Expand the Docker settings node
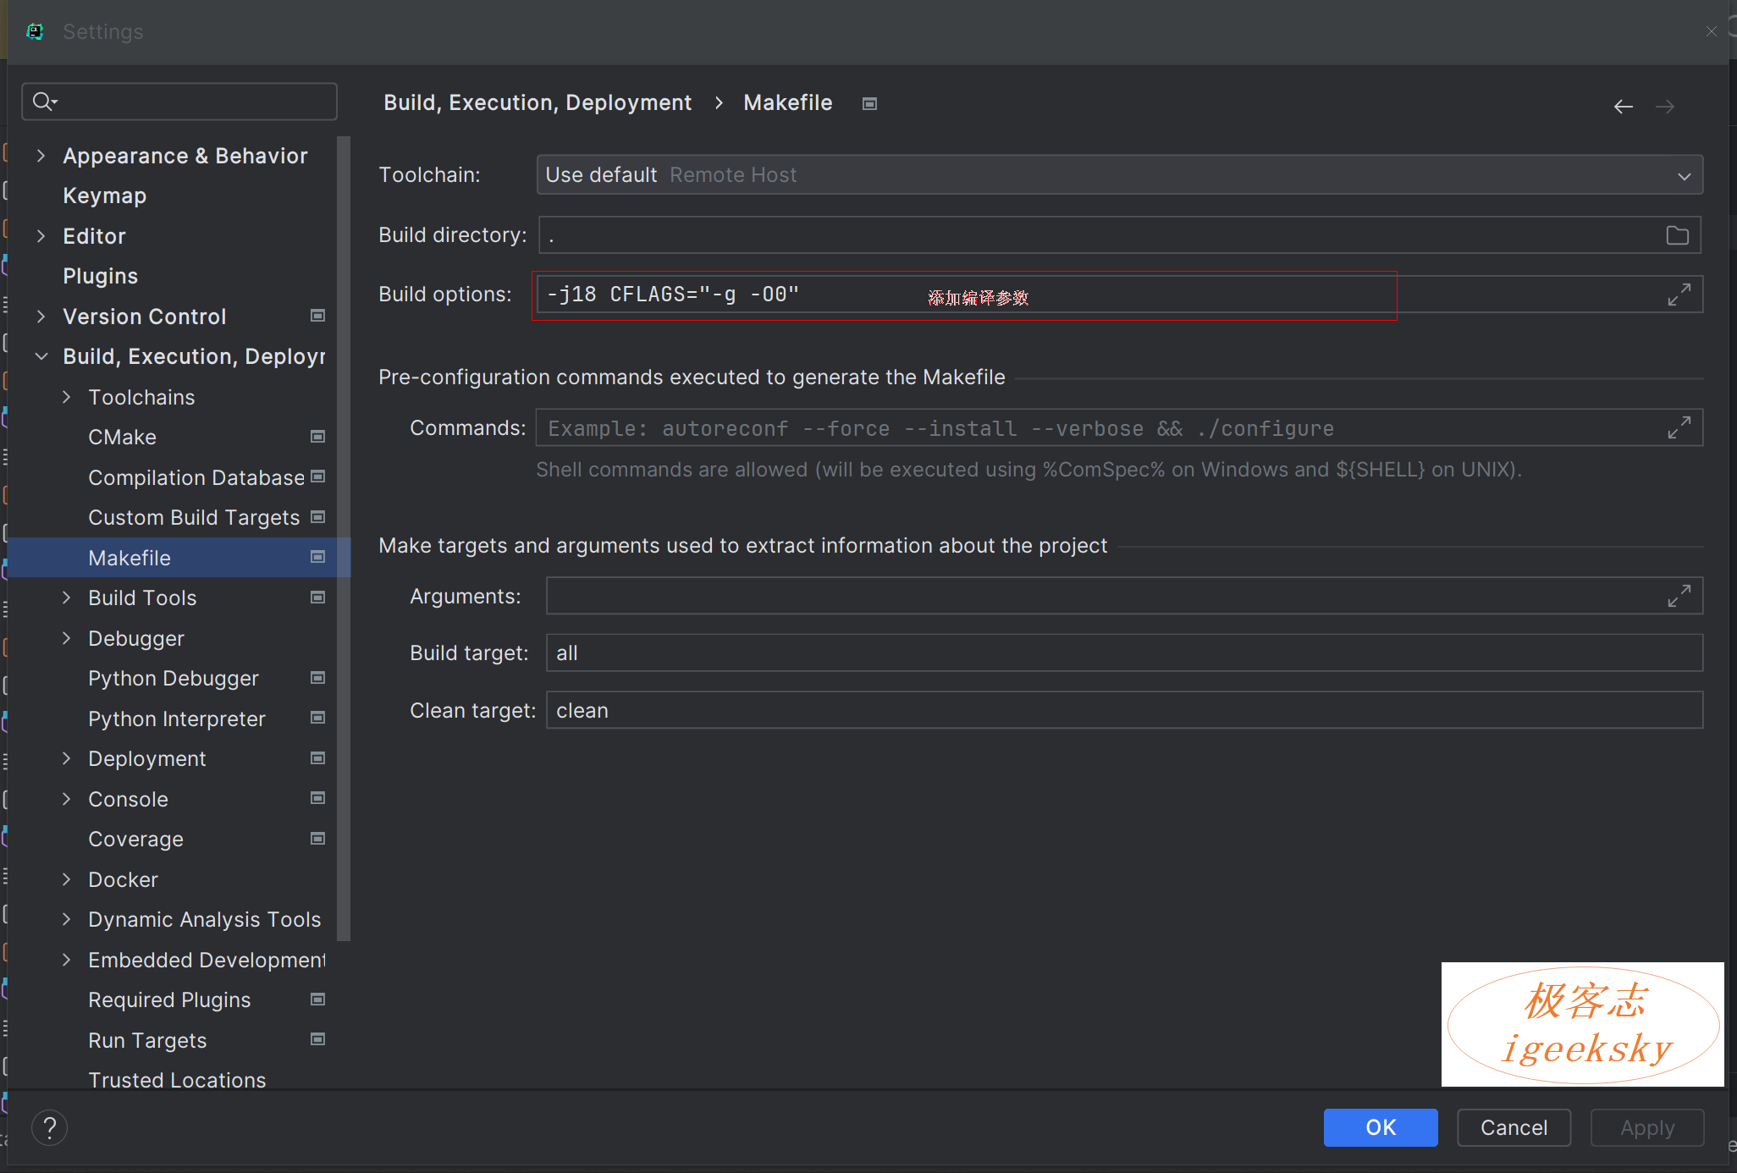This screenshot has height=1173, width=1737. coord(67,879)
